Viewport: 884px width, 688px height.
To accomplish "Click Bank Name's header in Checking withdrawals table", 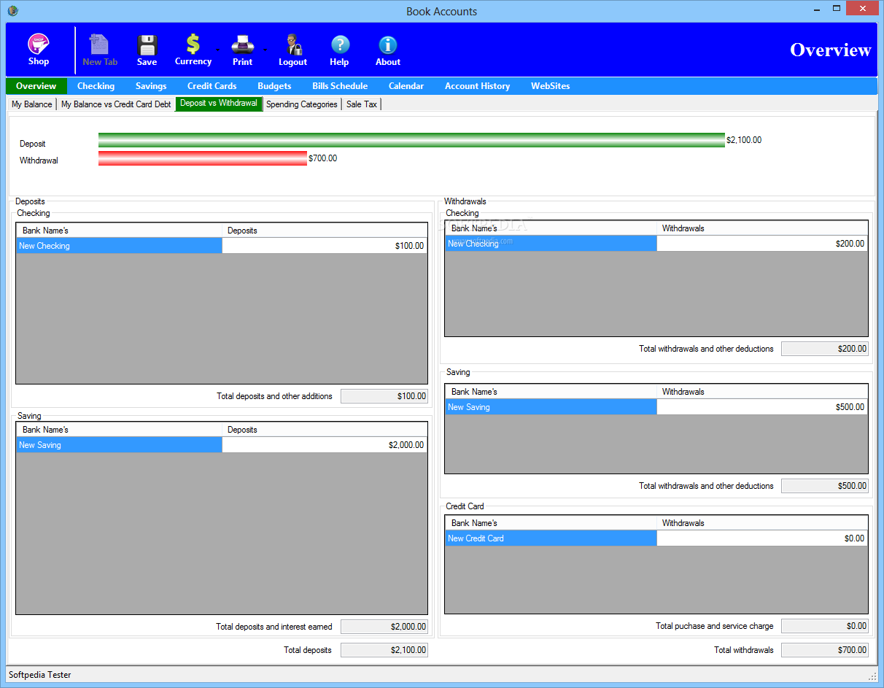I will click(551, 228).
